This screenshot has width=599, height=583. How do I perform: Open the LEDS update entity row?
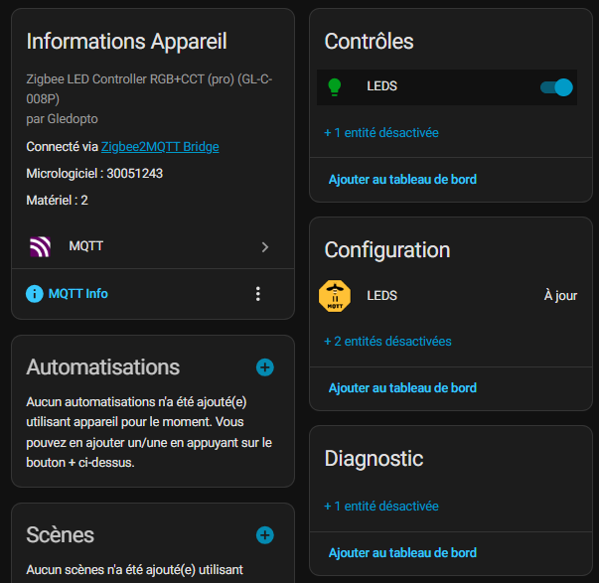[447, 296]
